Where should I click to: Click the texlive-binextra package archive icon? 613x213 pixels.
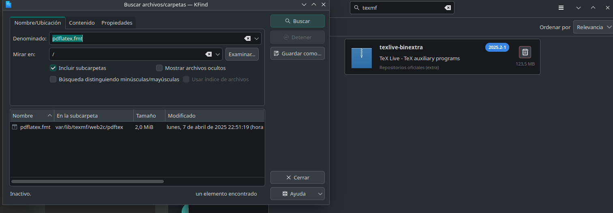coord(362,58)
